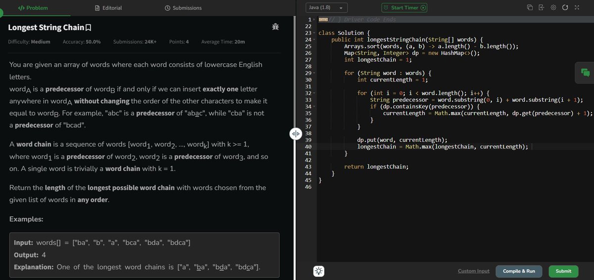Collapse the for-each loop fold at line 29
The image size is (594, 280).
coord(314,73)
